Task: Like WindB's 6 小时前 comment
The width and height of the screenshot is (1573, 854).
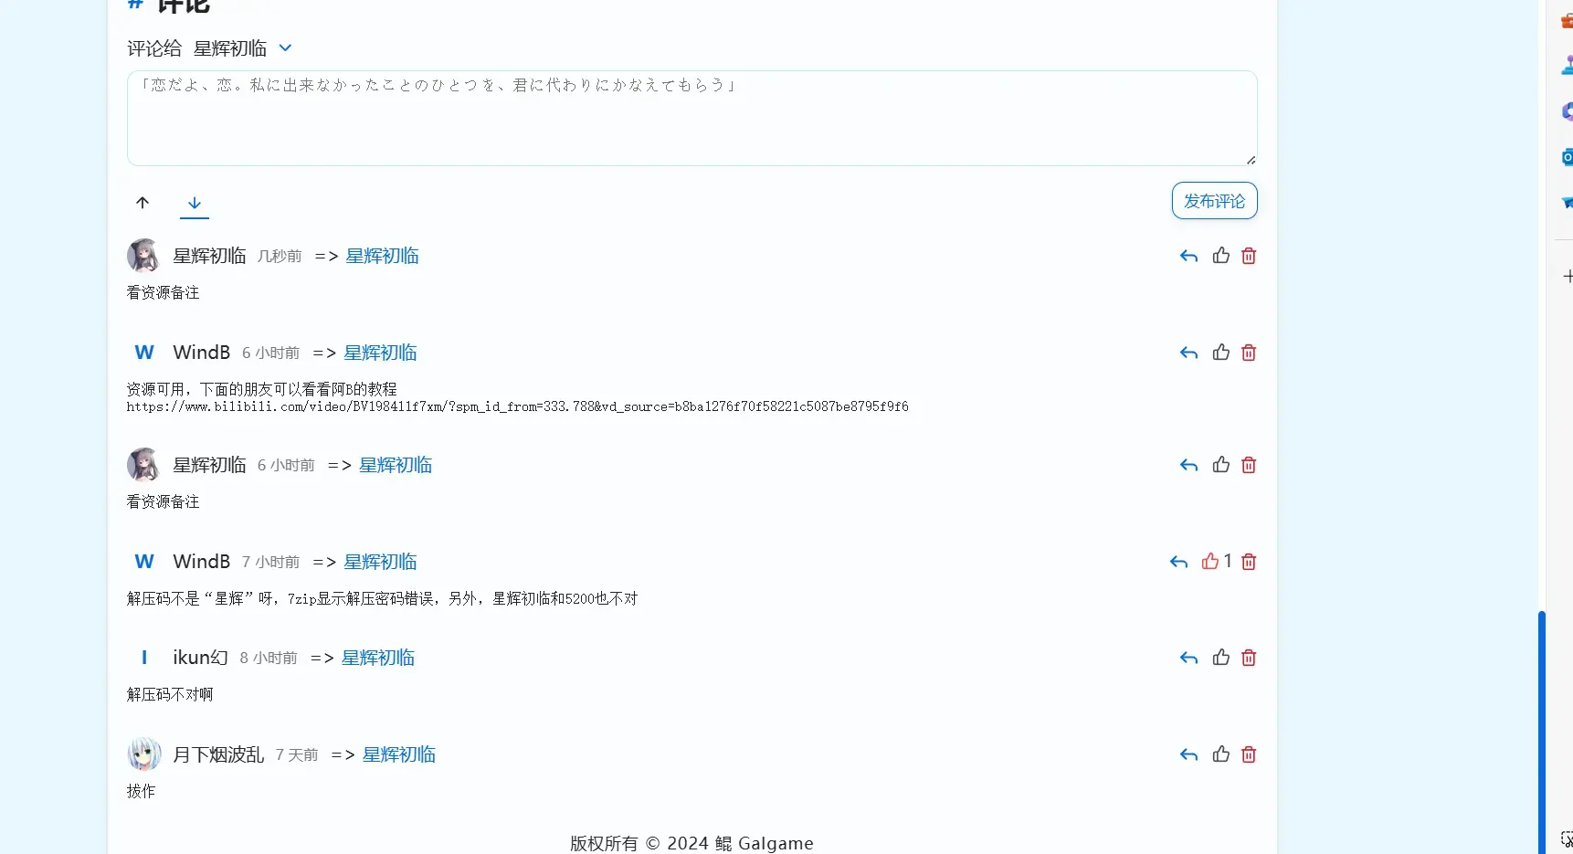Action: click(x=1221, y=353)
